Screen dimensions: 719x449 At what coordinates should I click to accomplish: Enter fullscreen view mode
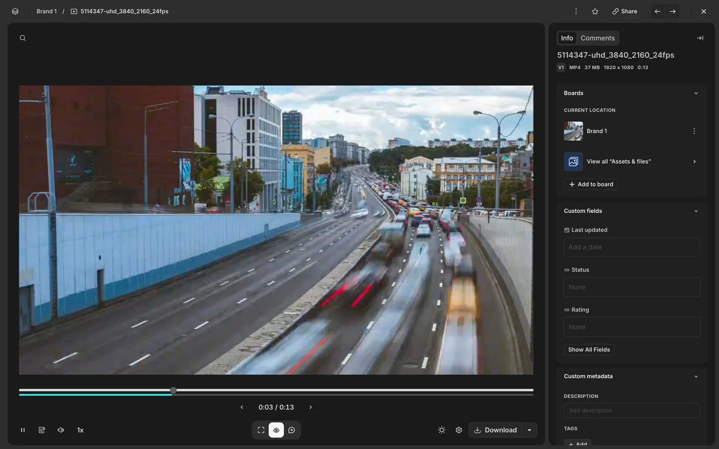(x=261, y=430)
